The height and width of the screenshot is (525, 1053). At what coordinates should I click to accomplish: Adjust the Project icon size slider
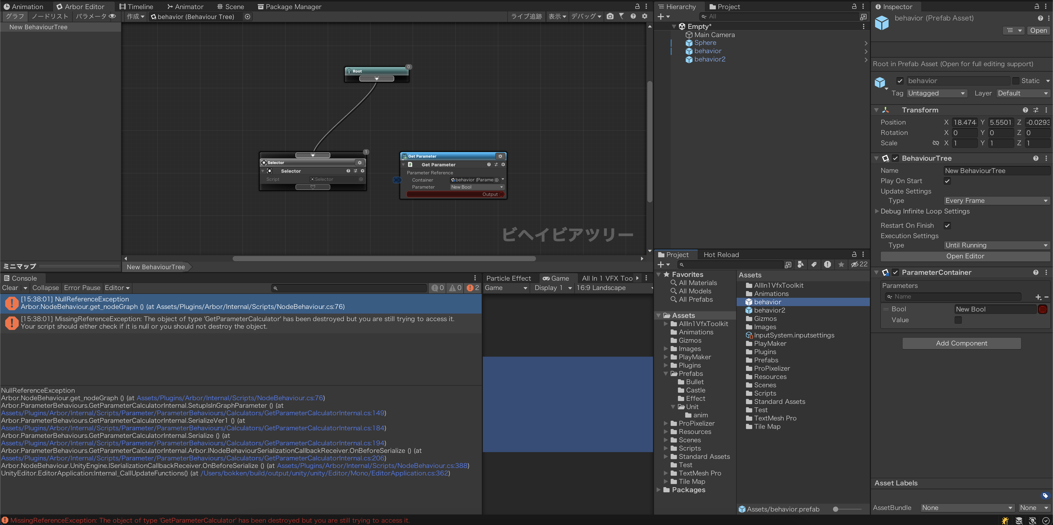click(836, 509)
